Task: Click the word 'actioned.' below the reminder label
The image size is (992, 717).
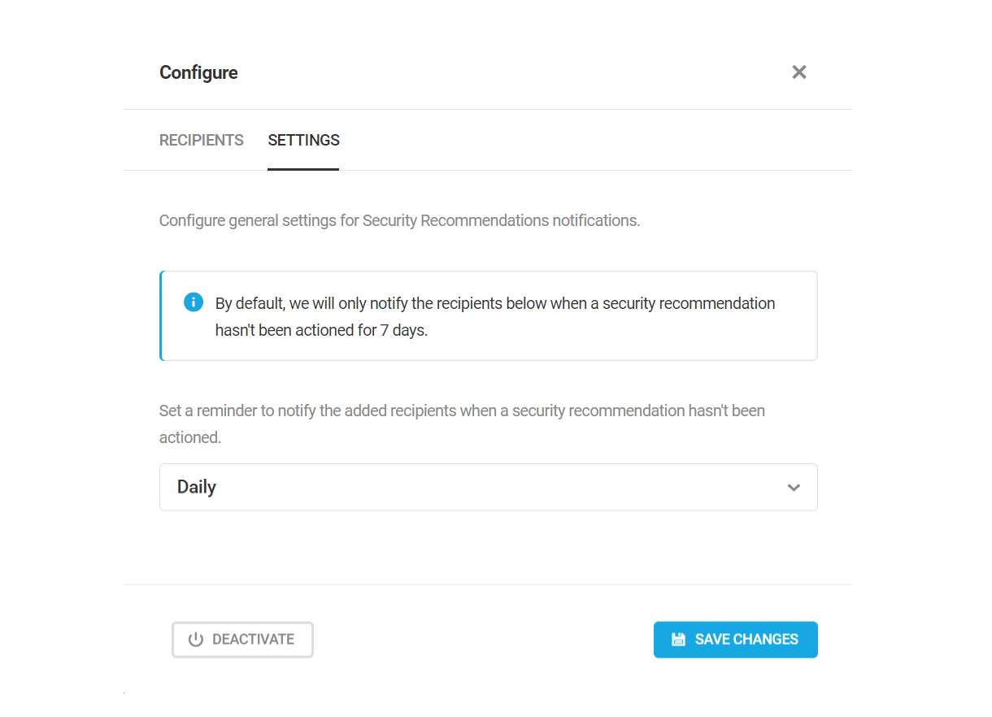Action: (190, 437)
